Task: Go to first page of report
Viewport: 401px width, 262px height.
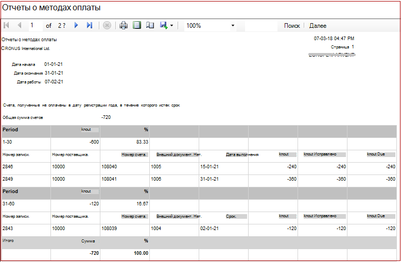Action: pyautogui.click(x=6, y=25)
